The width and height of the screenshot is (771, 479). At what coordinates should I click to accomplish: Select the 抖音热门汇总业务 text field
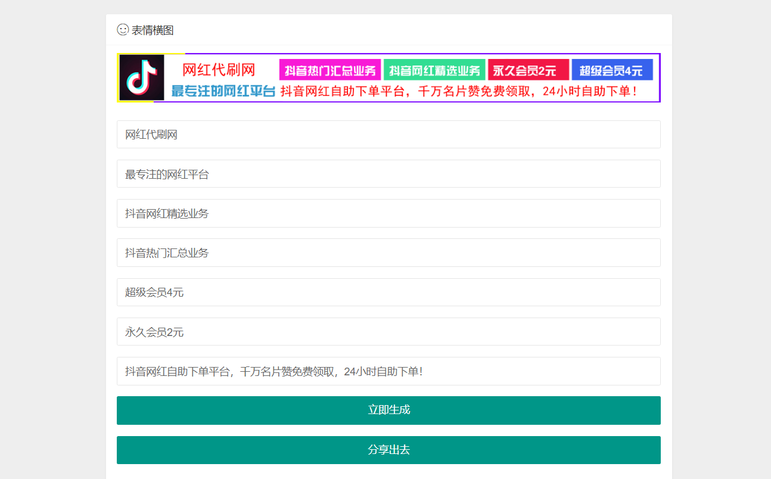388,253
